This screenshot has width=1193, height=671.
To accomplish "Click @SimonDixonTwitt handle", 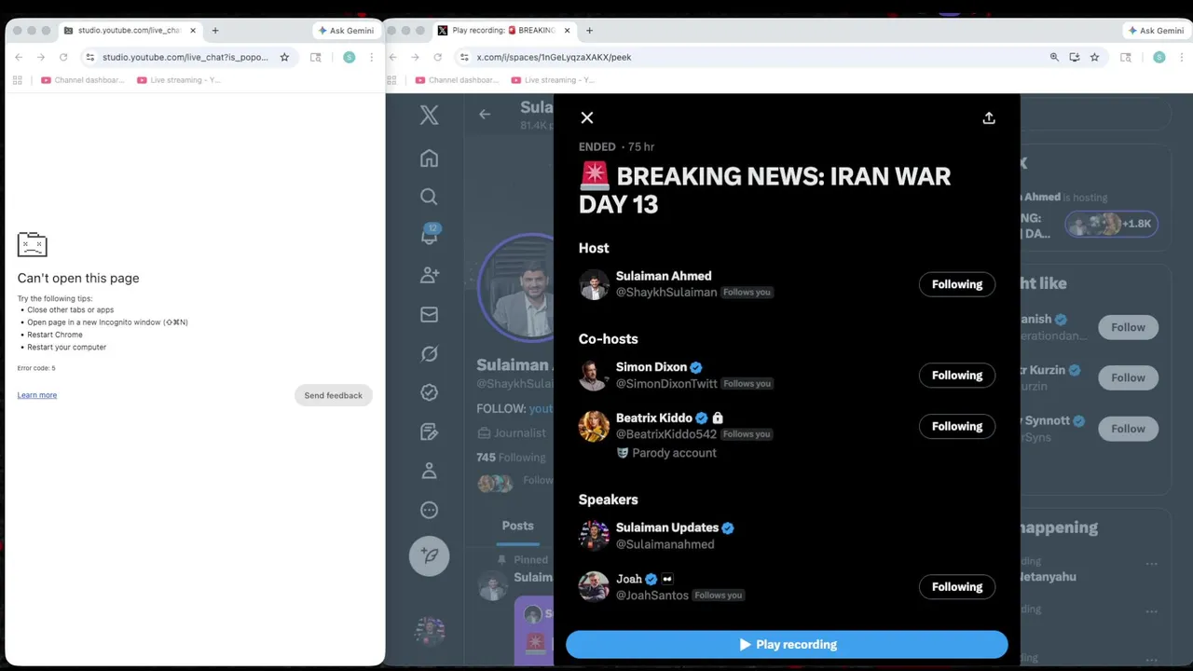I will tap(666, 384).
